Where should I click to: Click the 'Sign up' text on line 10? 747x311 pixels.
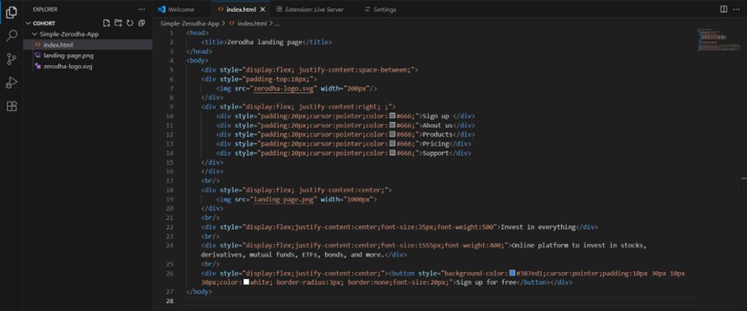436,116
